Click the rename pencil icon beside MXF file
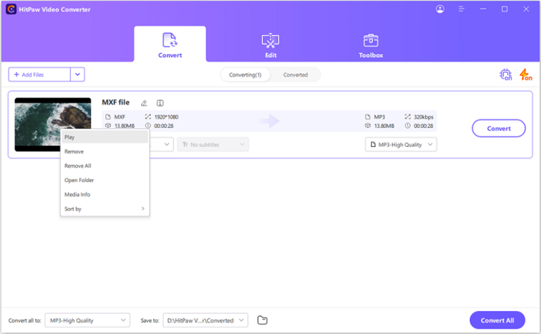This screenshot has width=541, height=334. point(144,102)
